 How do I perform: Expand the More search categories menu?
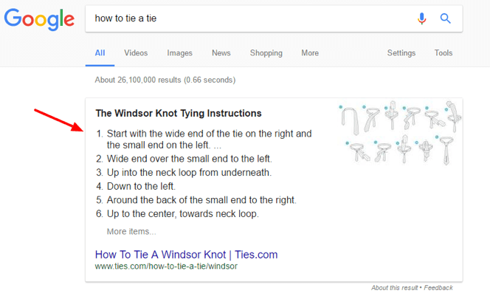point(310,53)
